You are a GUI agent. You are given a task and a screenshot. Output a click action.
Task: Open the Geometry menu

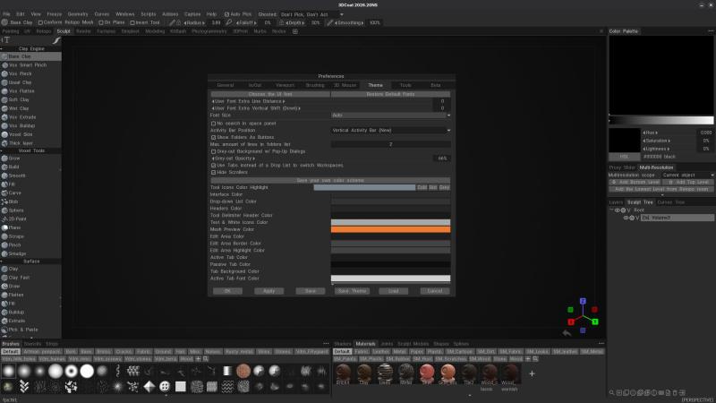[78, 14]
